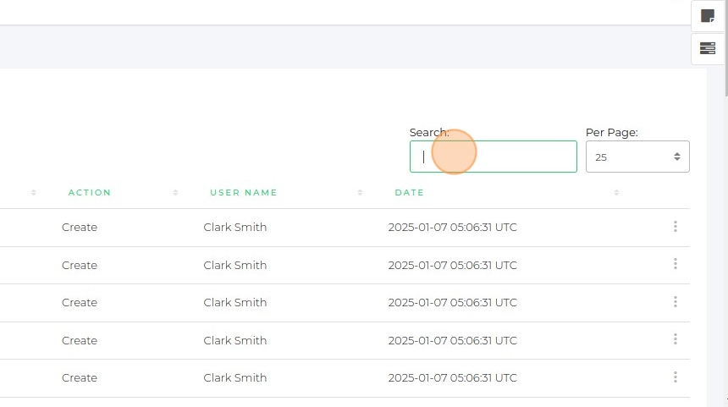This screenshot has width=728, height=407.
Task: Select Clark Smith in the first row
Action: (x=235, y=227)
